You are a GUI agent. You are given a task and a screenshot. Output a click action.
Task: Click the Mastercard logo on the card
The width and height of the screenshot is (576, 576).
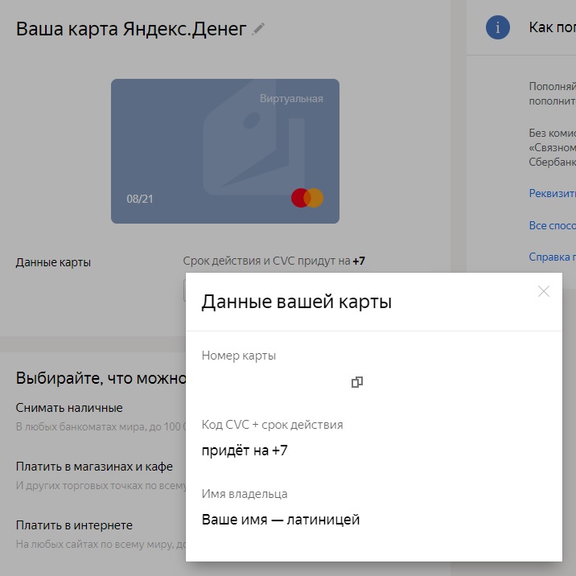point(307,198)
